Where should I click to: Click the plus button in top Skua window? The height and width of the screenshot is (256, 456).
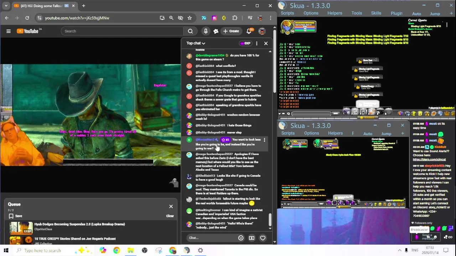coord(451,14)
